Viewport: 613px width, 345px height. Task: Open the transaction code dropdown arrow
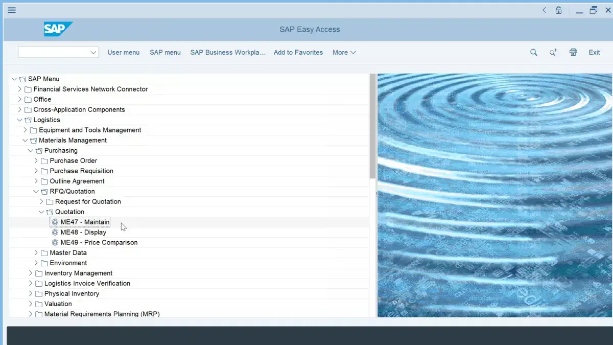(93, 52)
